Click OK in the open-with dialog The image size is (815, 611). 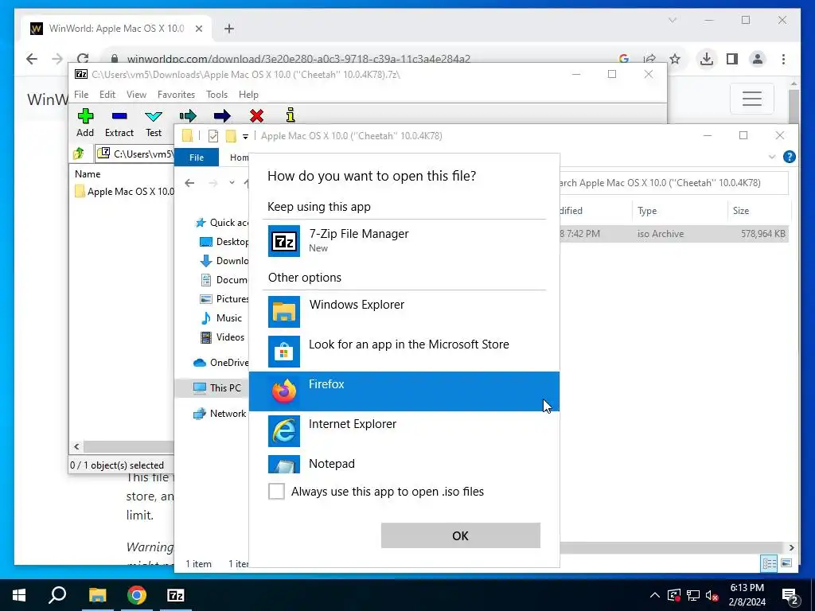461,535
